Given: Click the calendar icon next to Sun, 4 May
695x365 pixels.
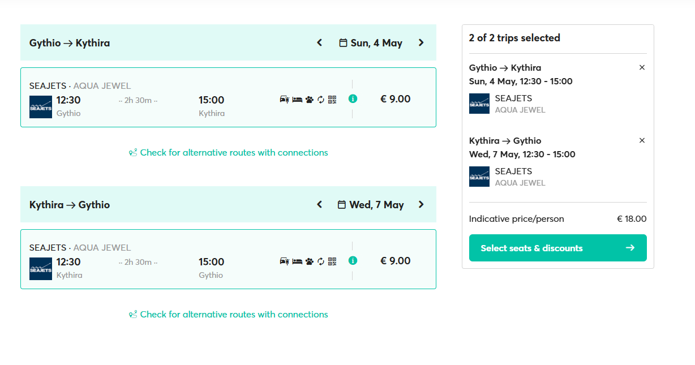Looking at the screenshot, I should point(343,43).
